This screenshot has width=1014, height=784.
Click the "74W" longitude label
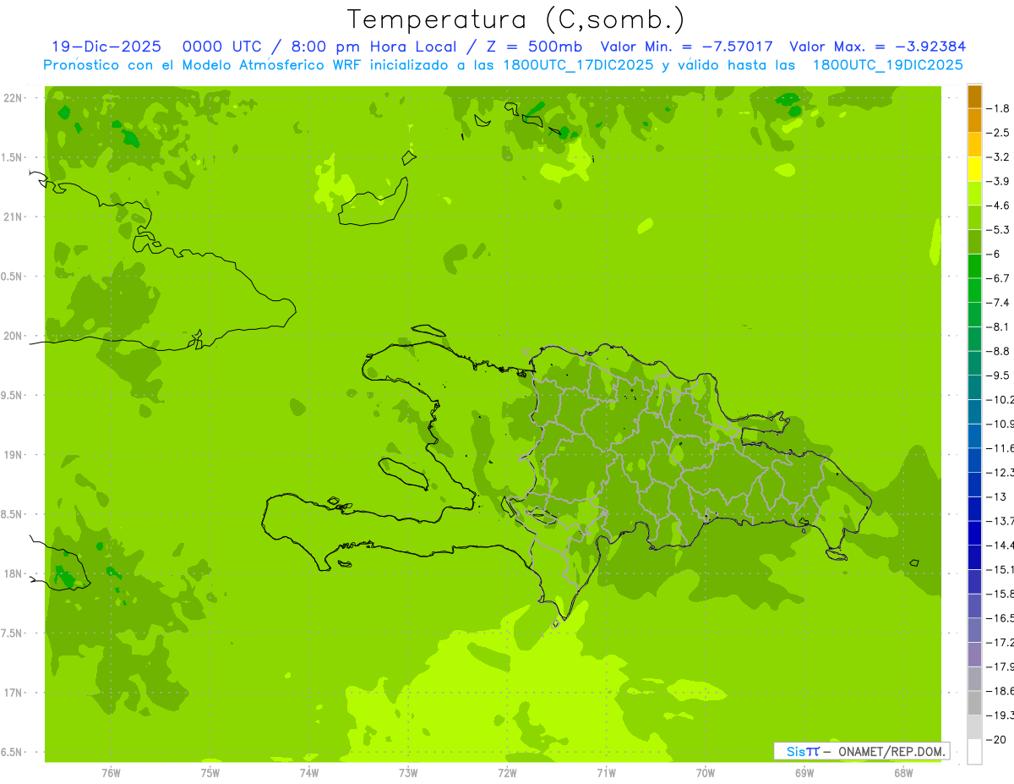tap(309, 773)
